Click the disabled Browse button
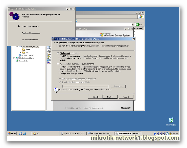 coord(118,86)
